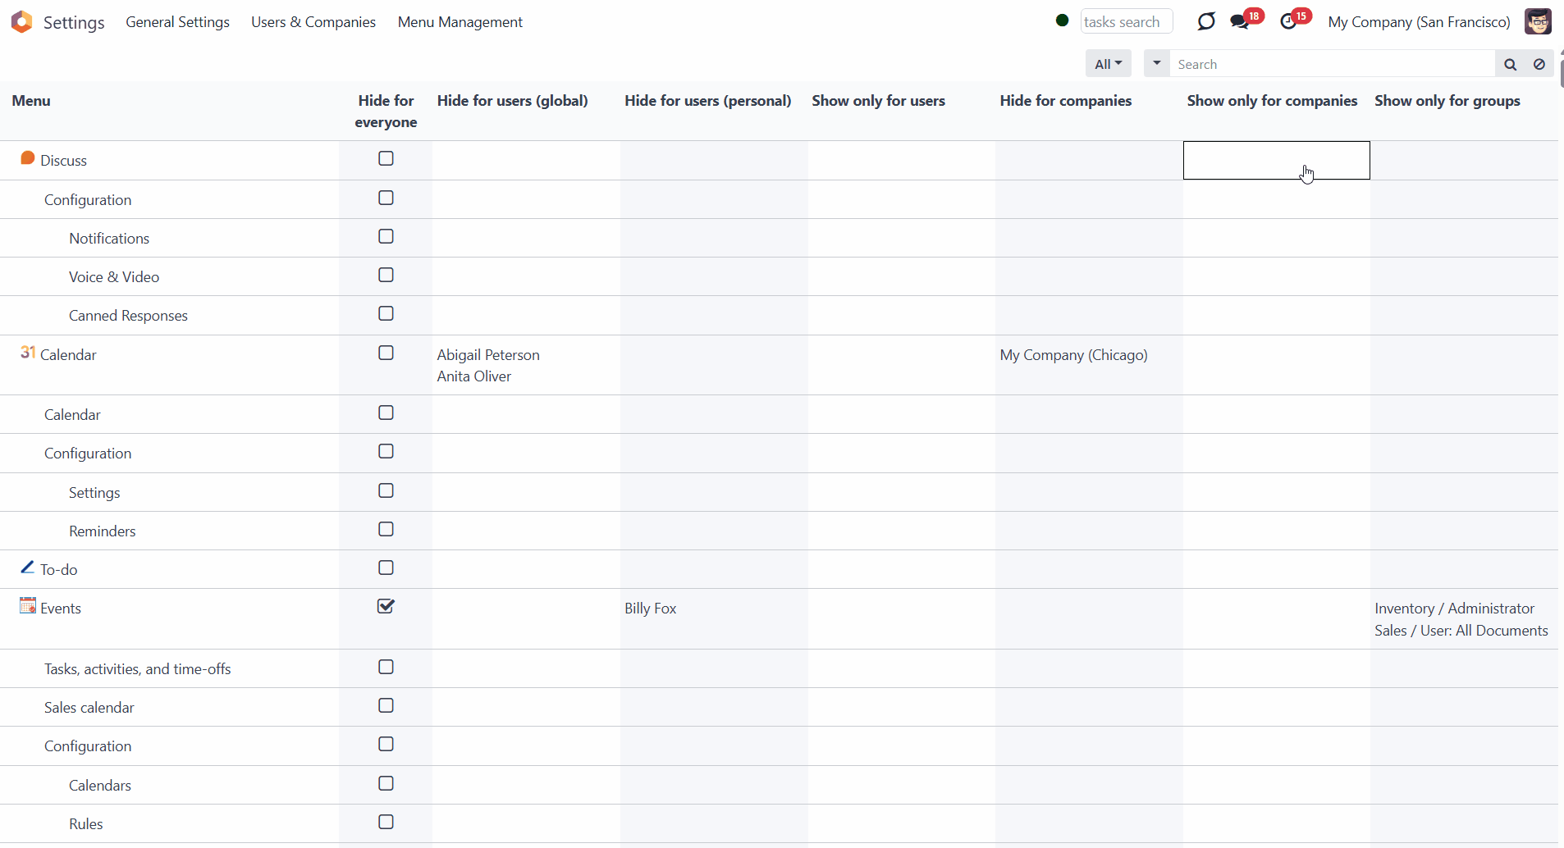1564x848 pixels.
Task: Open the Odoo home app icon
Action: (x=22, y=21)
